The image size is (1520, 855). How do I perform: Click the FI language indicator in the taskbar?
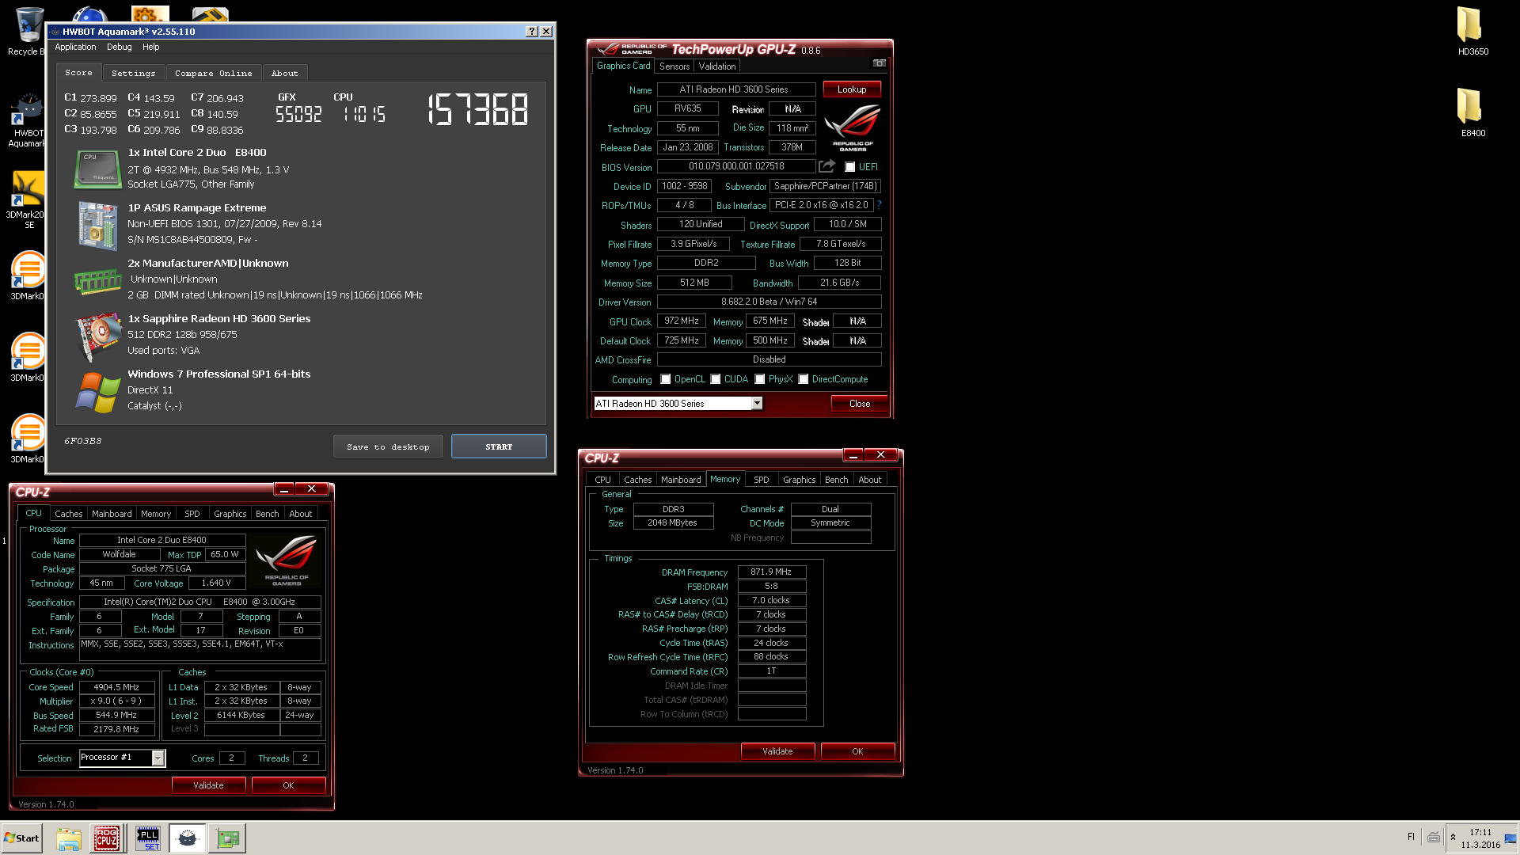pyautogui.click(x=1411, y=837)
